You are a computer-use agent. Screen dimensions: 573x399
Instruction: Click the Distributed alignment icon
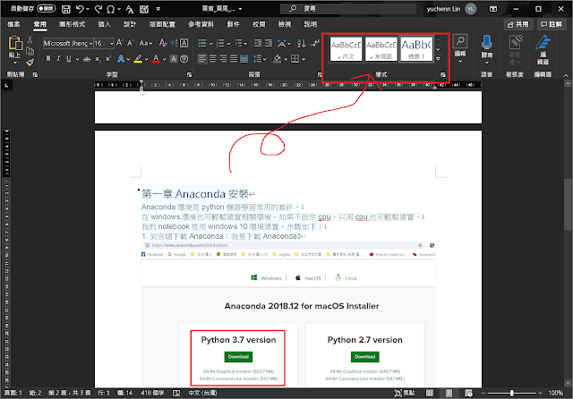click(244, 59)
